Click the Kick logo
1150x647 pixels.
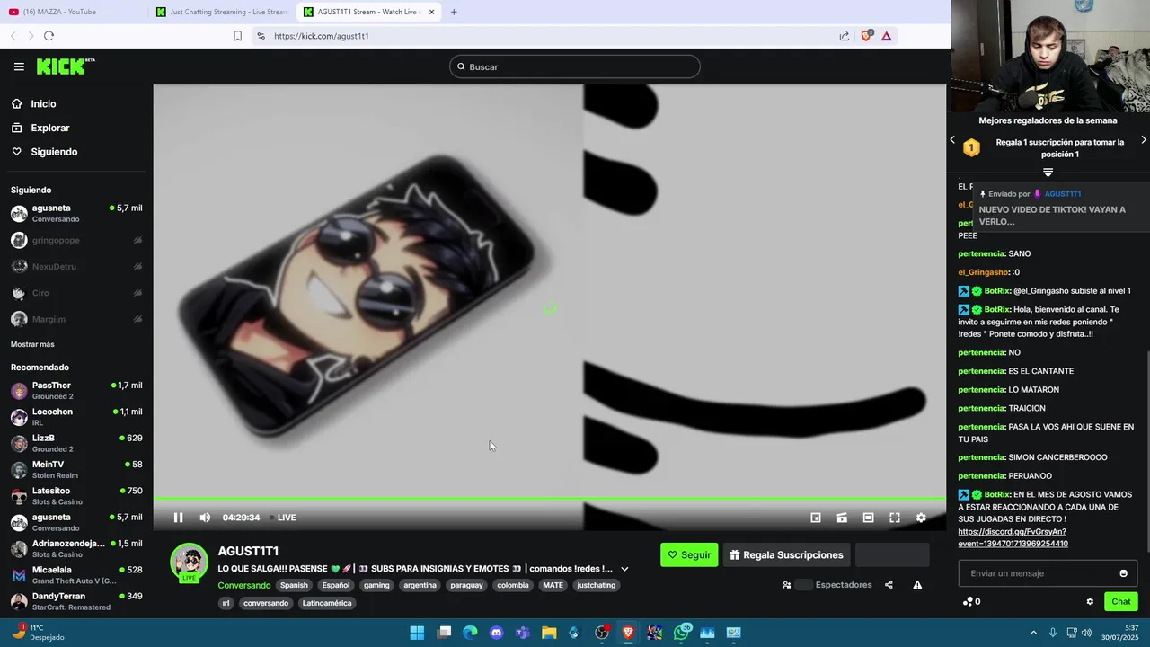[65, 66]
